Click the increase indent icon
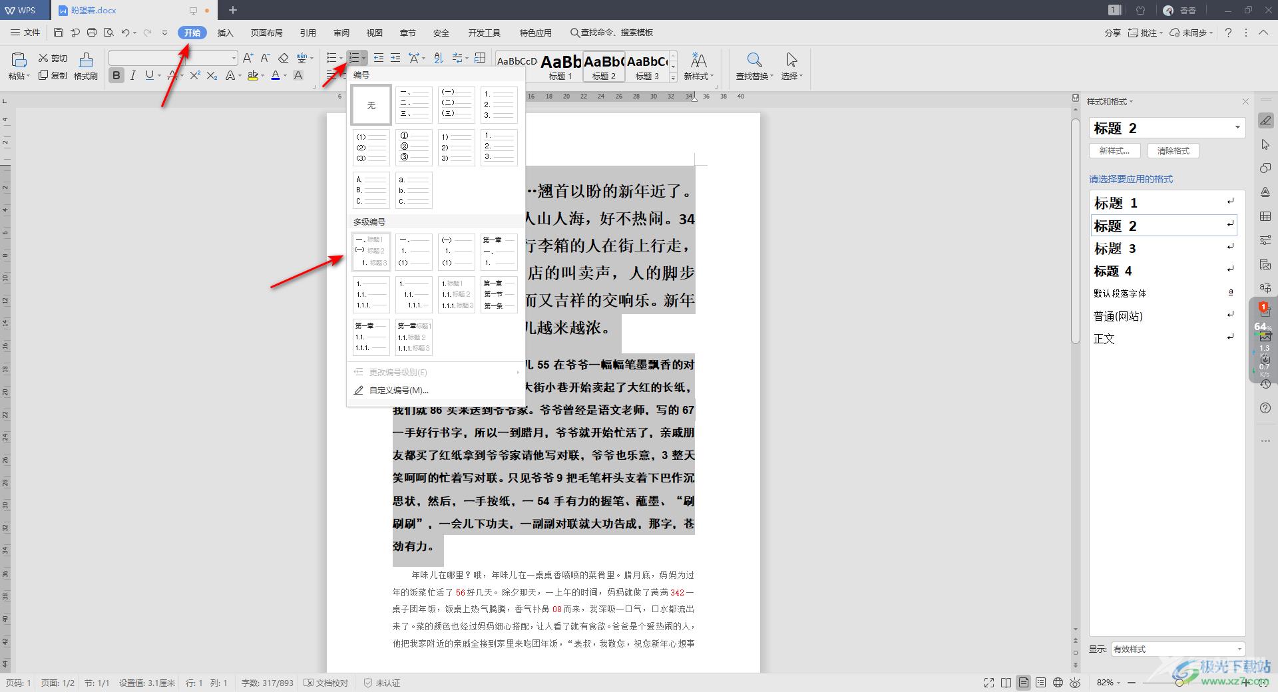 point(395,58)
